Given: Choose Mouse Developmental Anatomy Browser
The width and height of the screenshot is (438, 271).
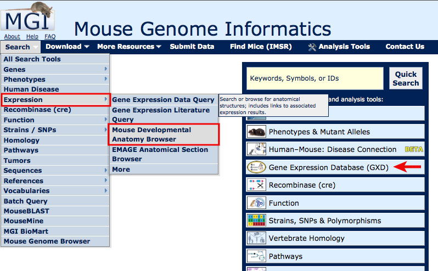Looking at the screenshot, I should point(164,134).
